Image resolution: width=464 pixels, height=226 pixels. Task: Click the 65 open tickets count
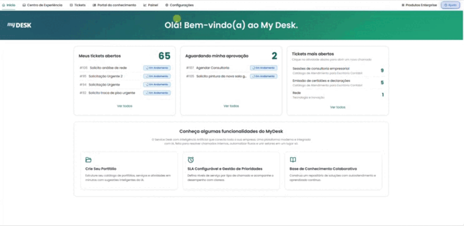(165, 56)
